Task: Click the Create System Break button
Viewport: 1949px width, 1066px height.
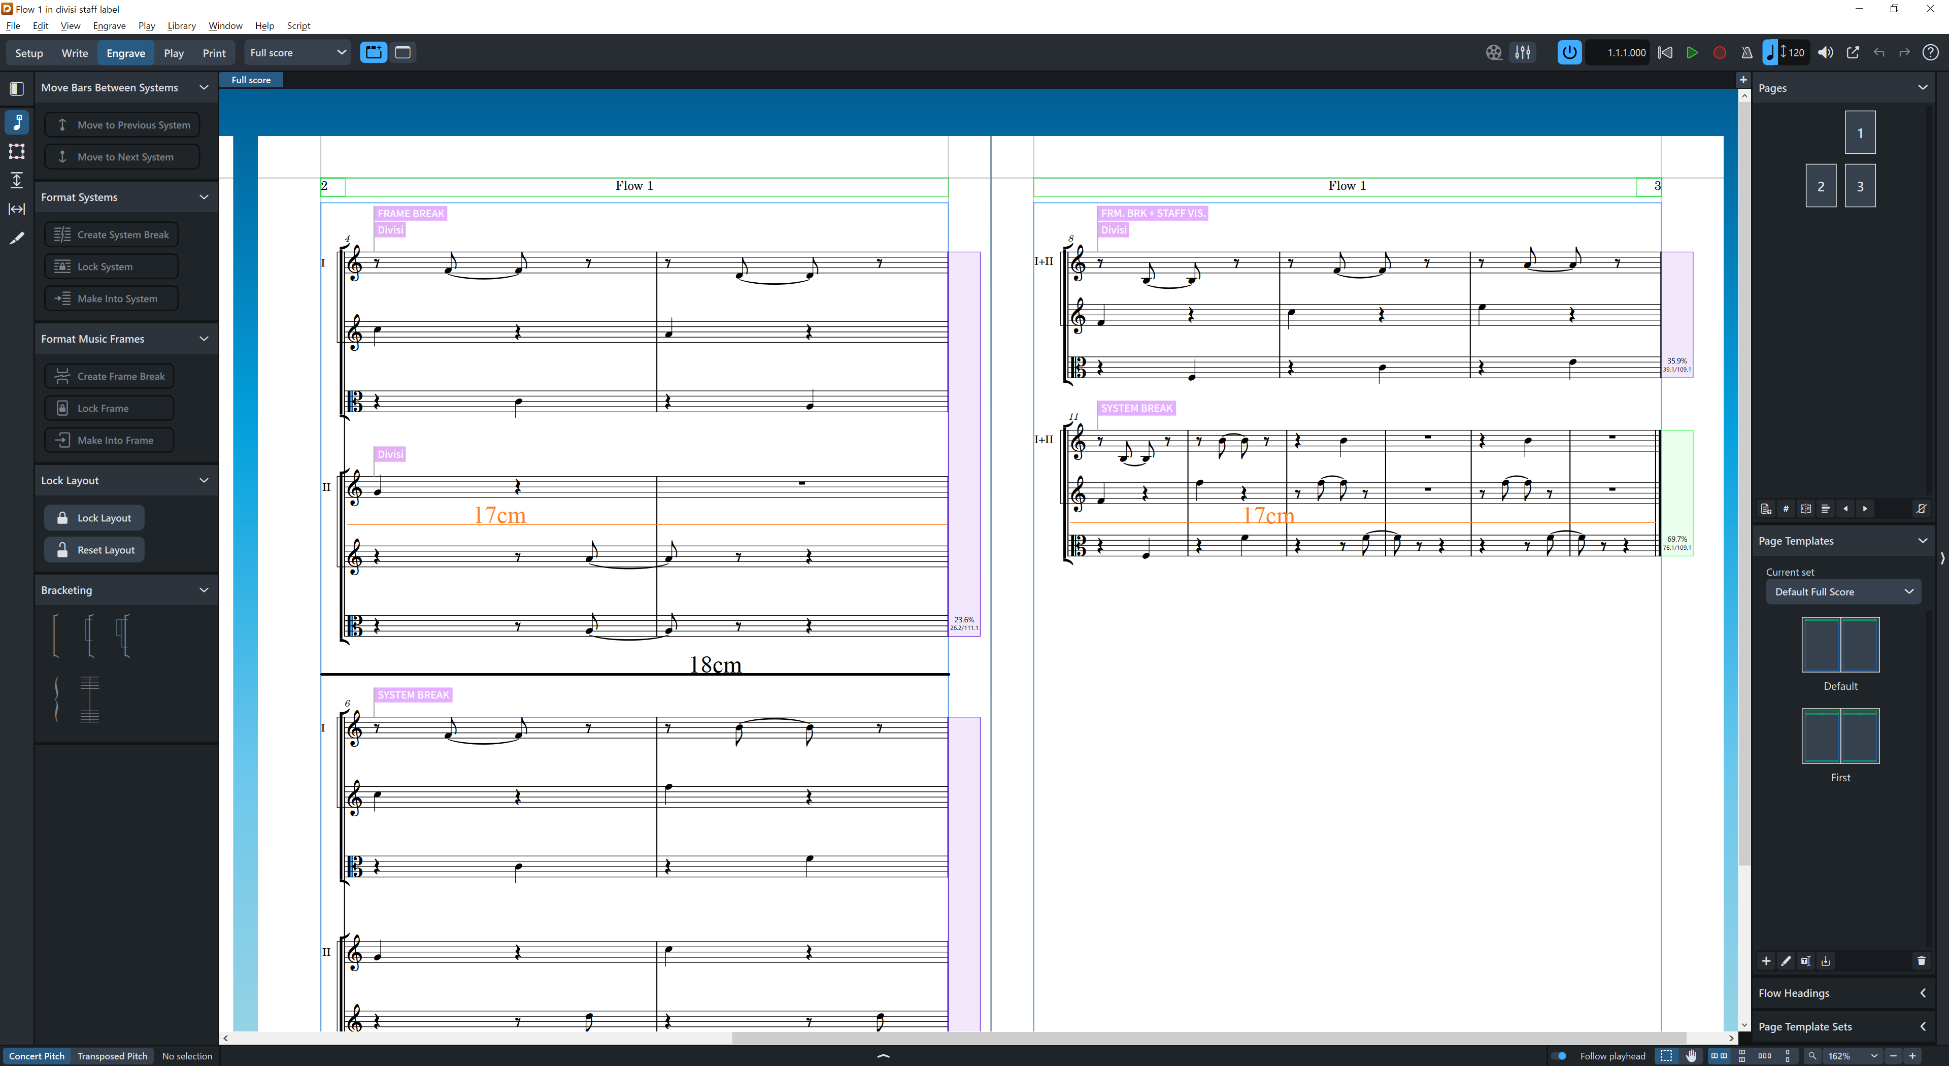Action: click(112, 235)
